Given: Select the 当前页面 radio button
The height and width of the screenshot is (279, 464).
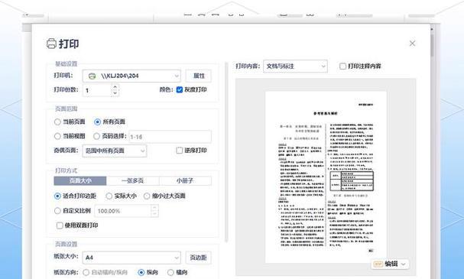Looking at the screenshot, I should click(57, 122).
